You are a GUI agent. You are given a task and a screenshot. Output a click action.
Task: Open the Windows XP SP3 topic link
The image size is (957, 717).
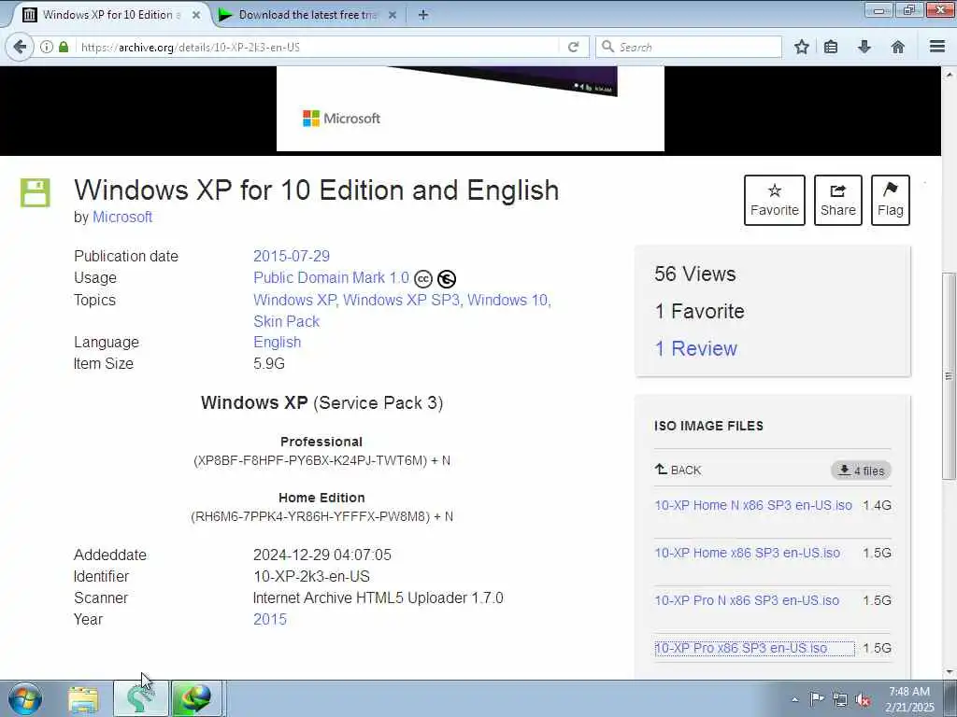coord(401,300)
